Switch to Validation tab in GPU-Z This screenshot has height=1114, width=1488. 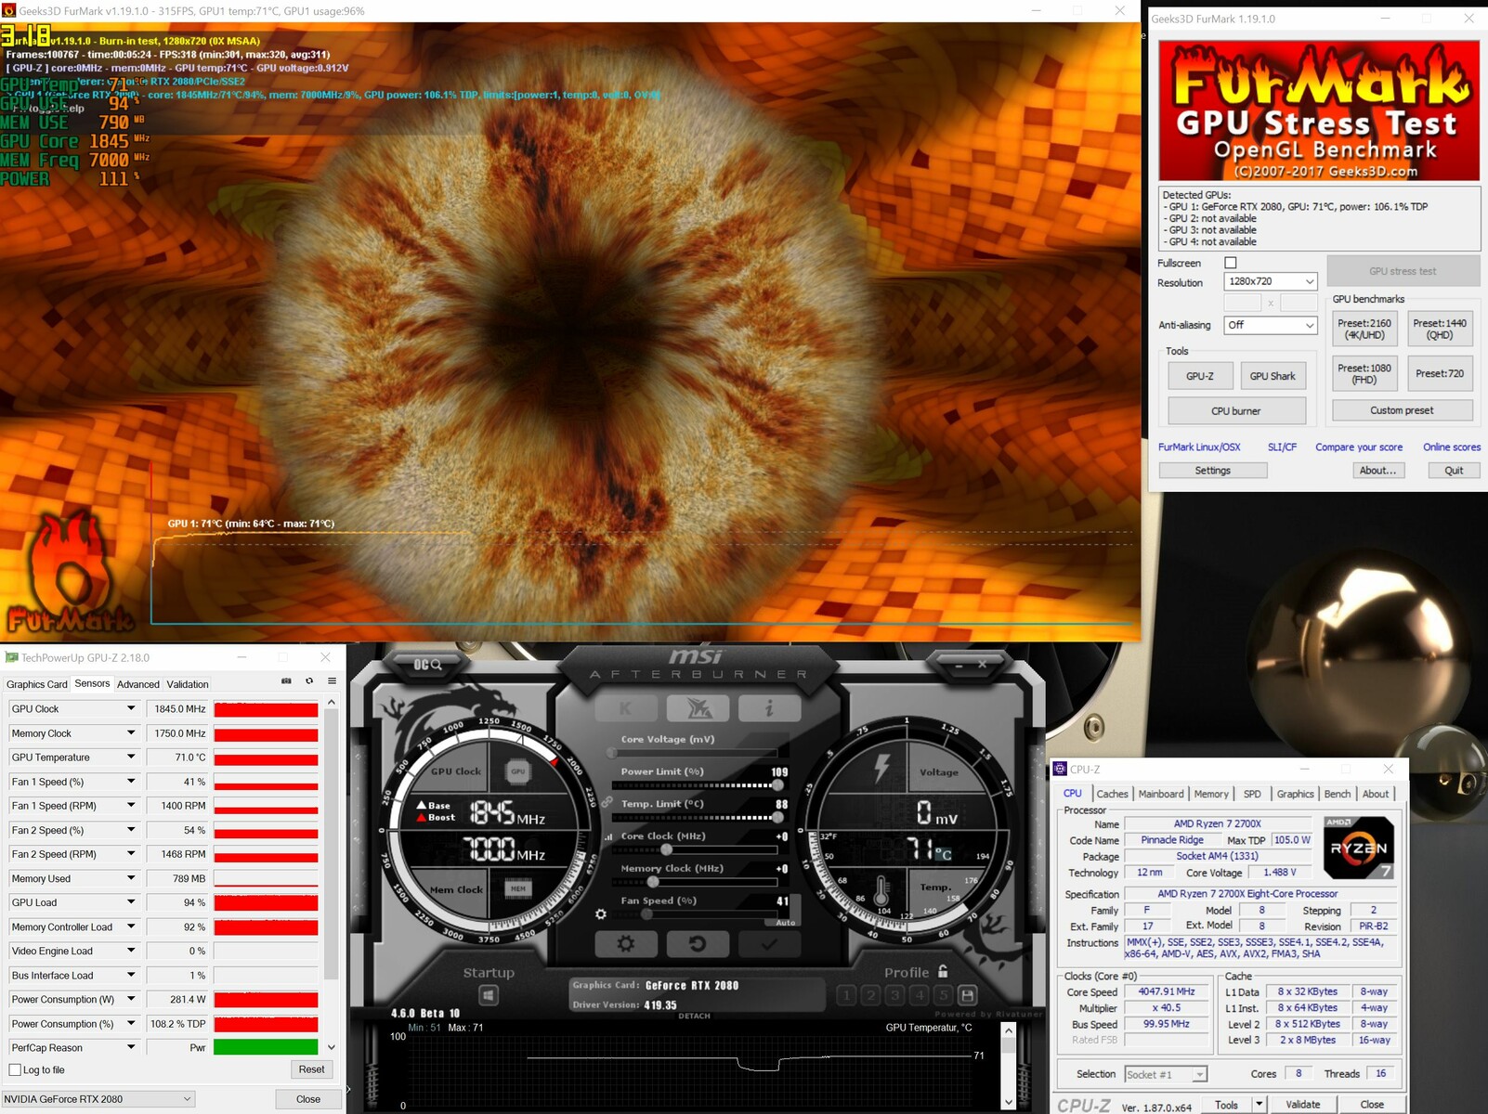(188, 684)
